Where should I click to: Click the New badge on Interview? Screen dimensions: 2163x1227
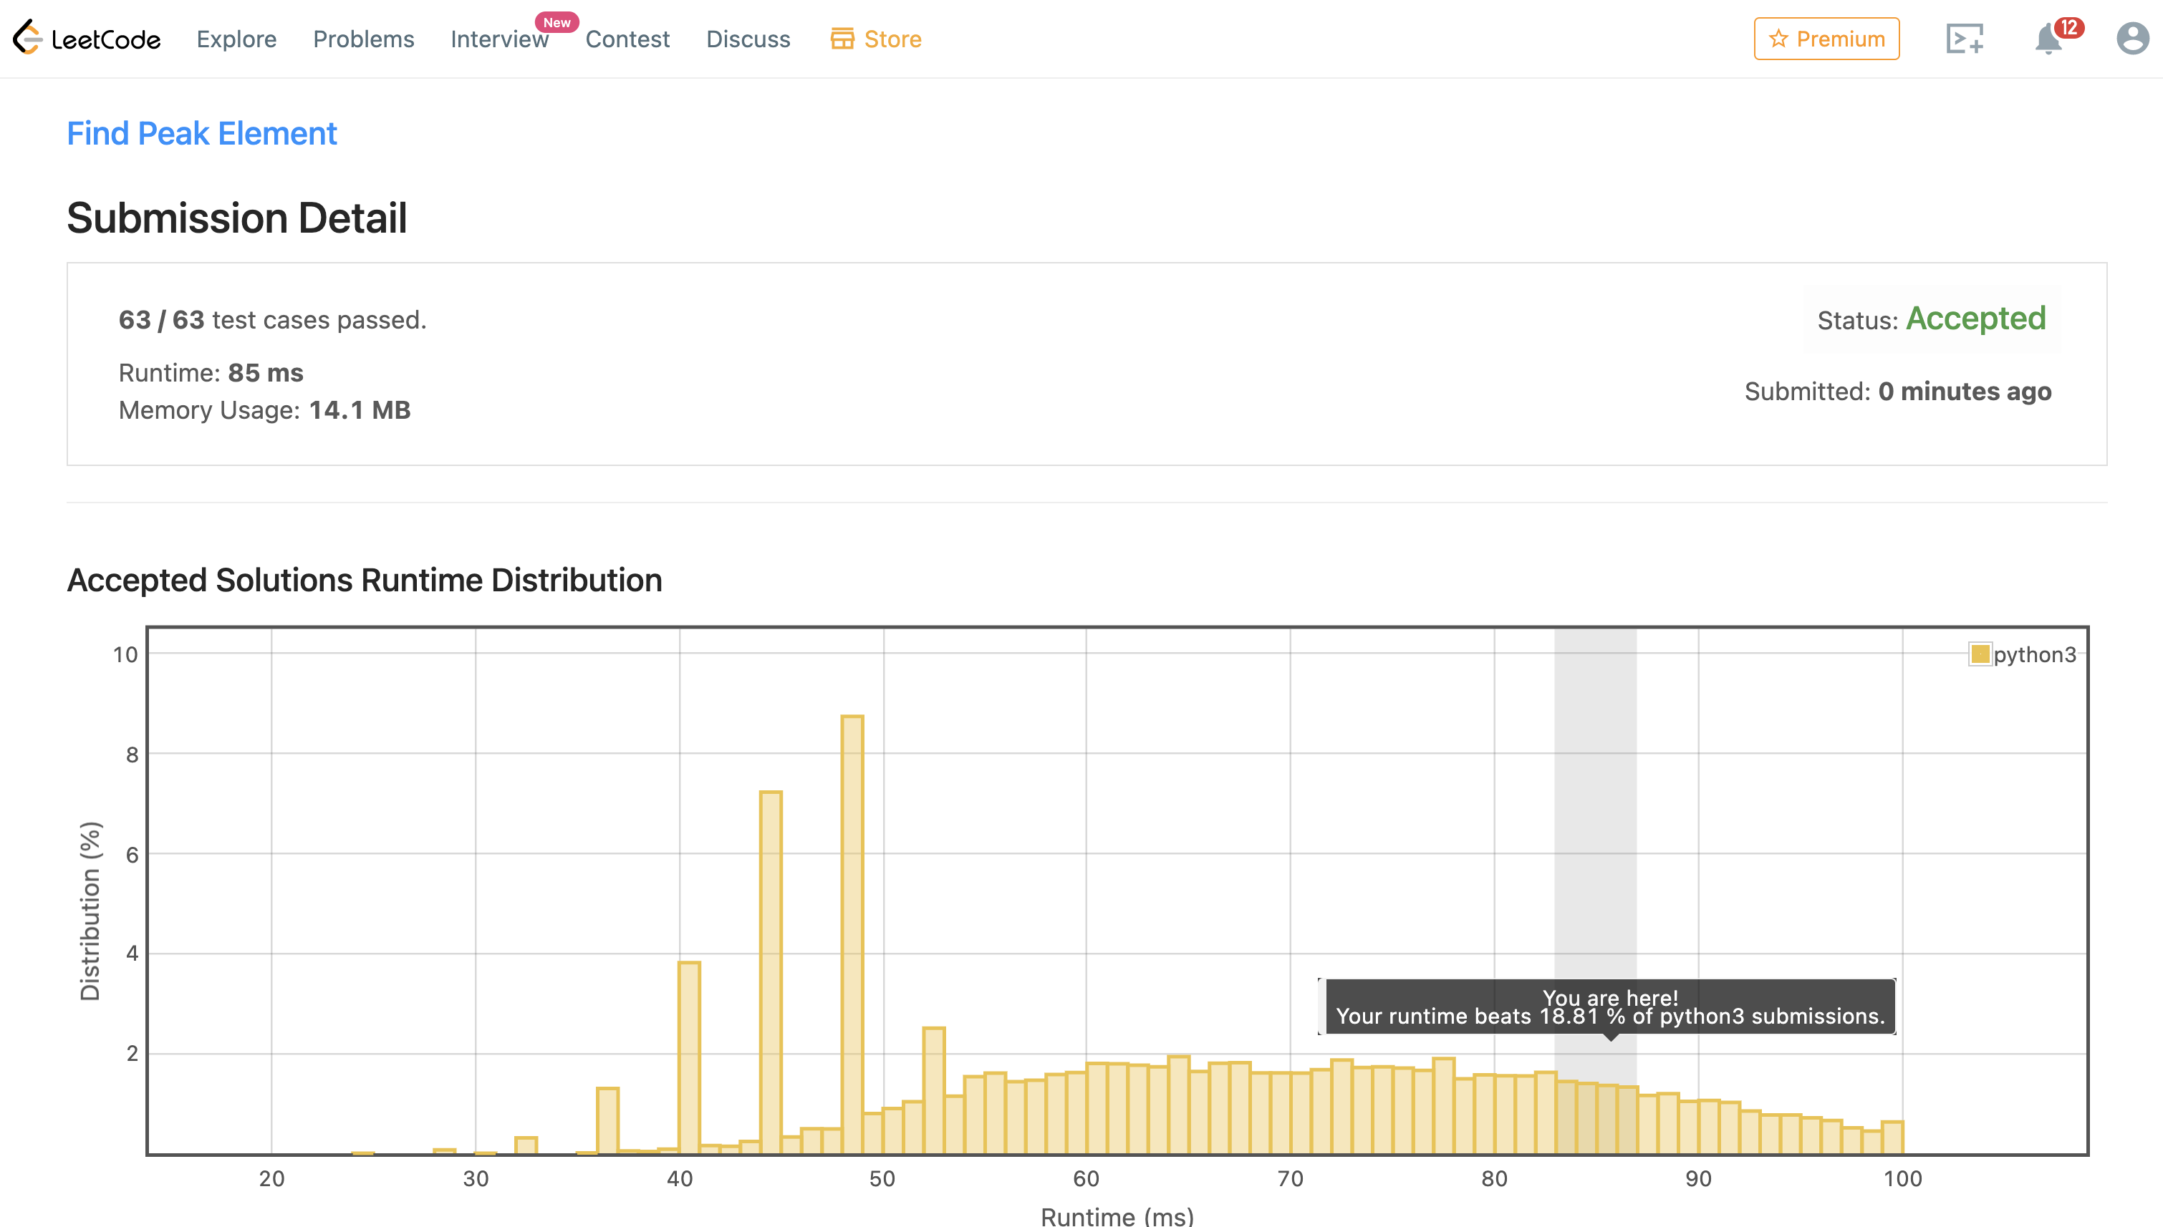(x=557, y=22)
